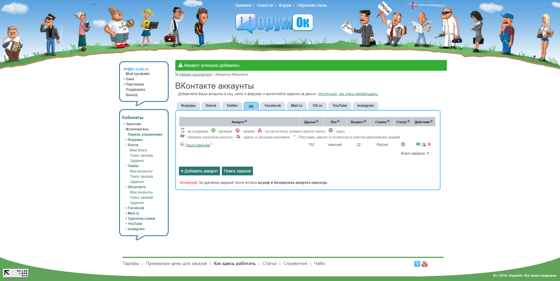The width and height of the screenshot is (560, 281).
Task: Click help dot next to Возраст header
Action: 365,121
